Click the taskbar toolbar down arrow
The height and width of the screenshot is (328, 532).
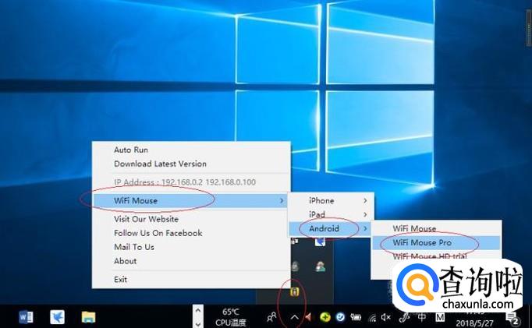pos(198,323)
